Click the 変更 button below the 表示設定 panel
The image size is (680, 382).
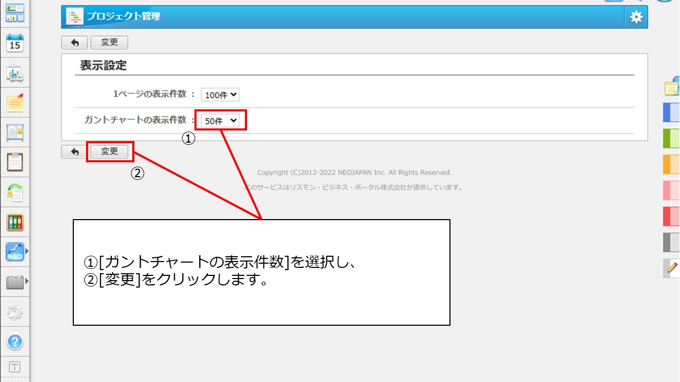coord(109,152)
